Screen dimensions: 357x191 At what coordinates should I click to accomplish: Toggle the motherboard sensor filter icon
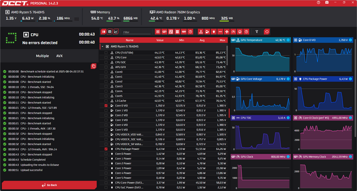point(171,32)
